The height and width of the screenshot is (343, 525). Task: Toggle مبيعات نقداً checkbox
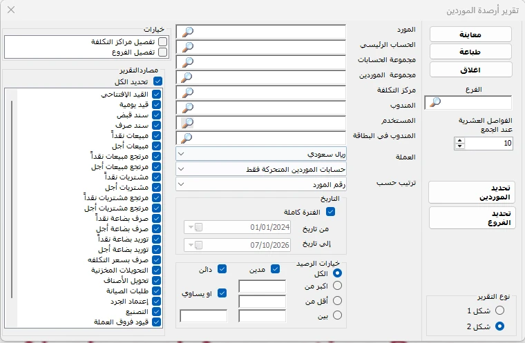coord(156,136)
